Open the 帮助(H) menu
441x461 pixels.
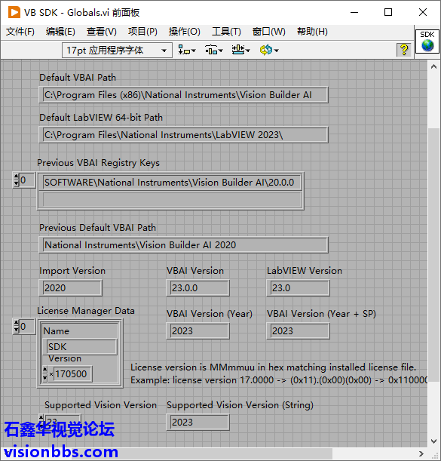[x=312, y=32]
